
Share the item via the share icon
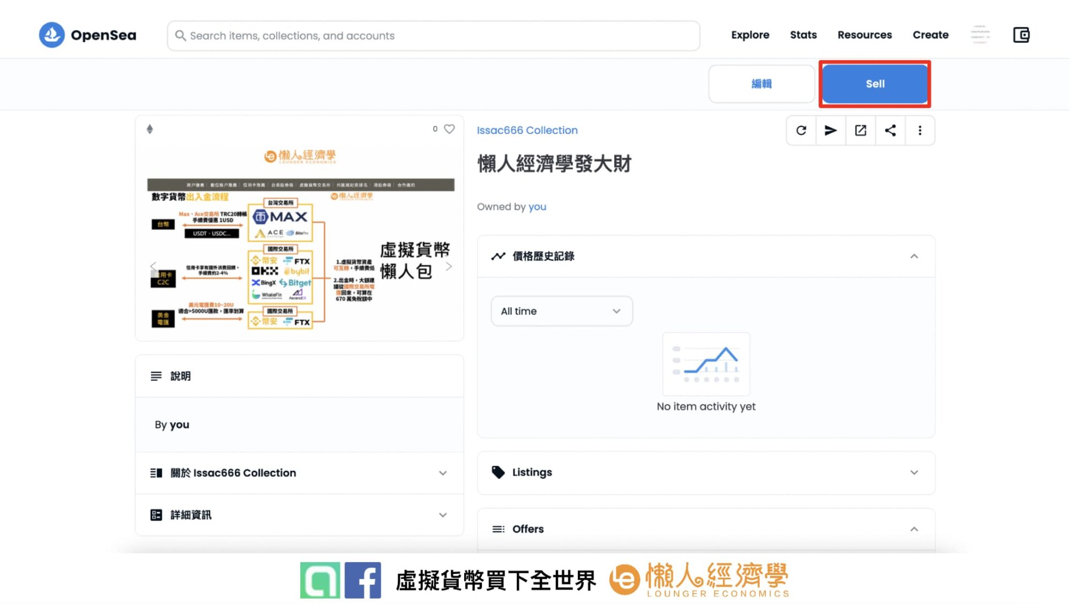coord(890,130)
